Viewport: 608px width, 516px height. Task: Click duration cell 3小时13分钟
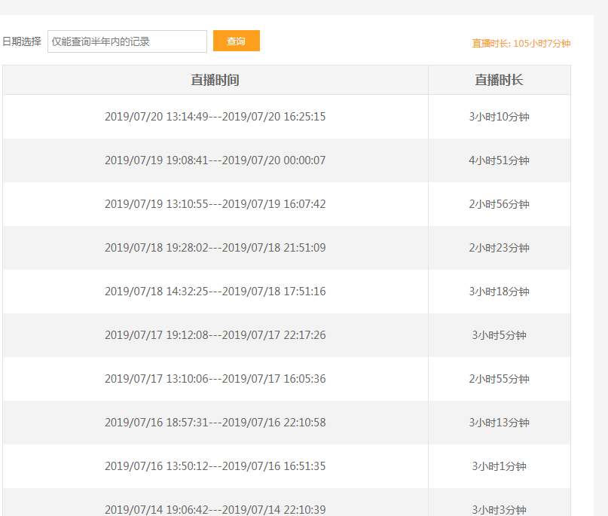point(499,423)
